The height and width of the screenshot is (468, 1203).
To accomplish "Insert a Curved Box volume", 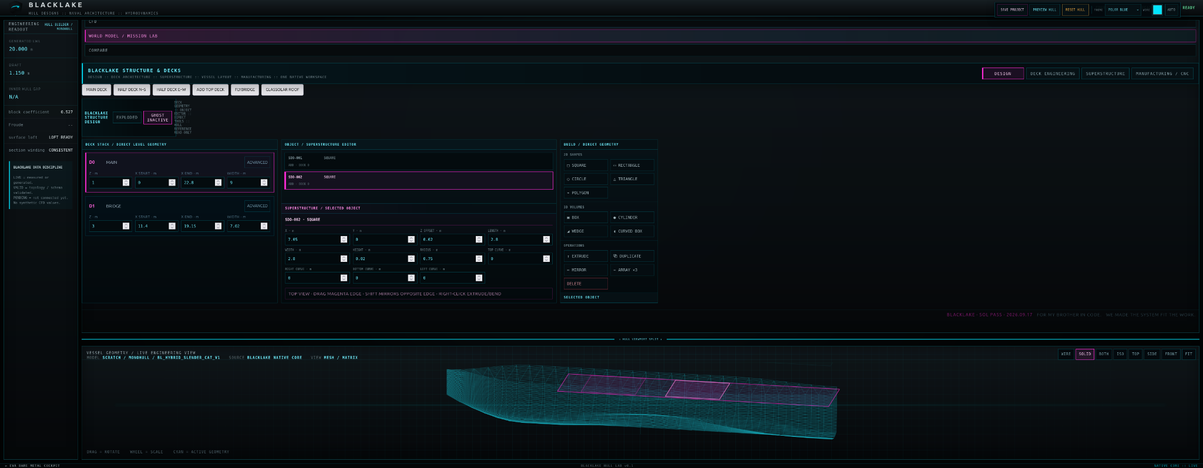I will (x=631, y=231).
